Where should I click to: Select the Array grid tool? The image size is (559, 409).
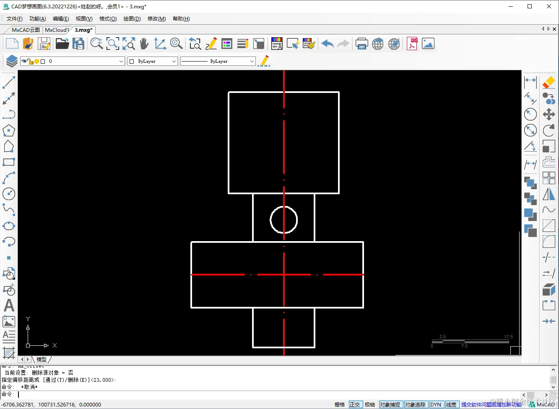coord(549,178)
